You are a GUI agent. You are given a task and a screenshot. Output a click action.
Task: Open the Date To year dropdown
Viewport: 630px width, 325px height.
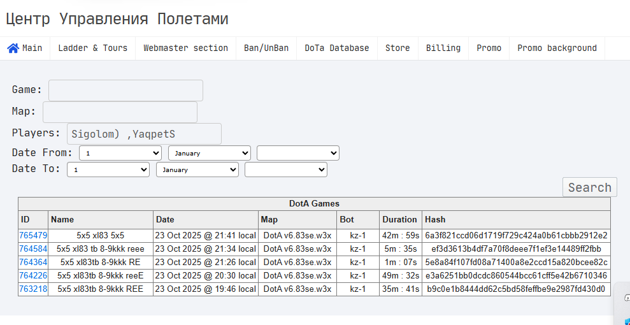click(285, 170)
